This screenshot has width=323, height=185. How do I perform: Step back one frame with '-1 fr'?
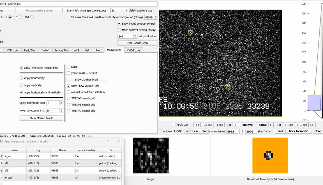(x=229, y=125)
